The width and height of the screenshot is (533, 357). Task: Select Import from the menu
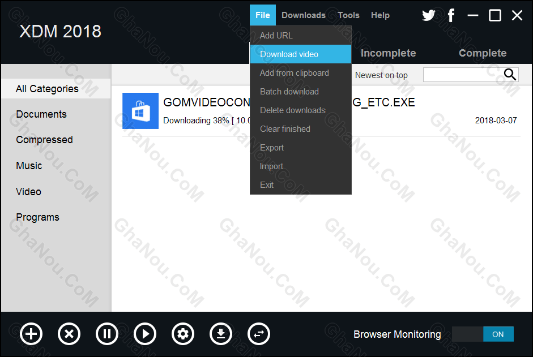point(301,166)
